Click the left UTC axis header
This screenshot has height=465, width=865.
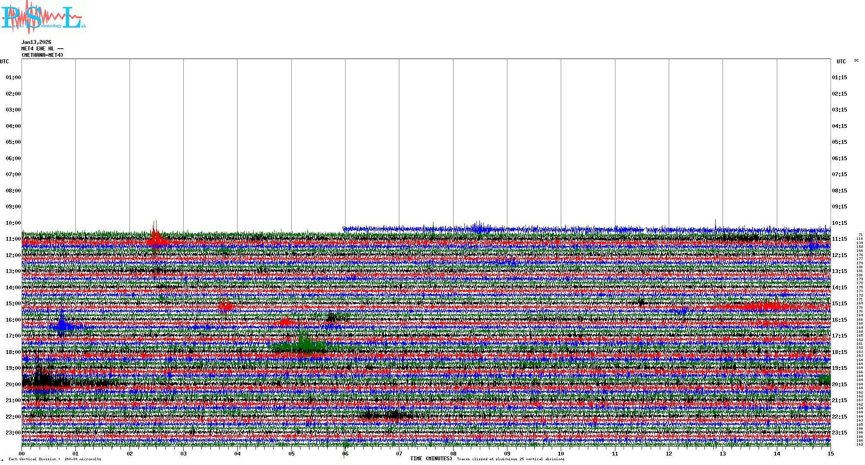point(4,62)
